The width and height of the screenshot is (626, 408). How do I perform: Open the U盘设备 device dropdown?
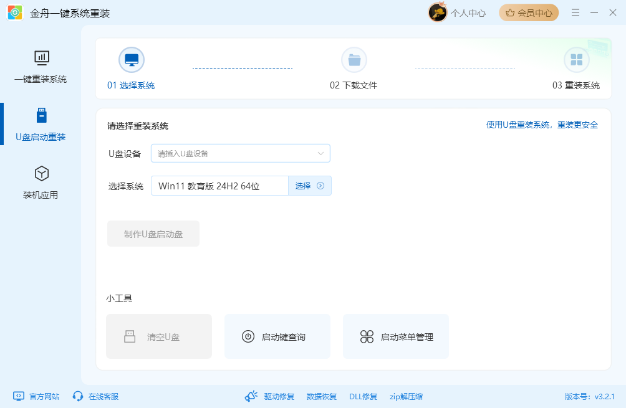241,153
